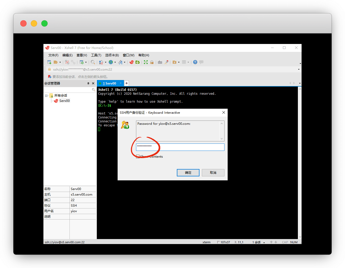This screenshot has width=345, height=268.
Task: Click the red Xshell swirl toolbar icon
Action: point(132,62)
